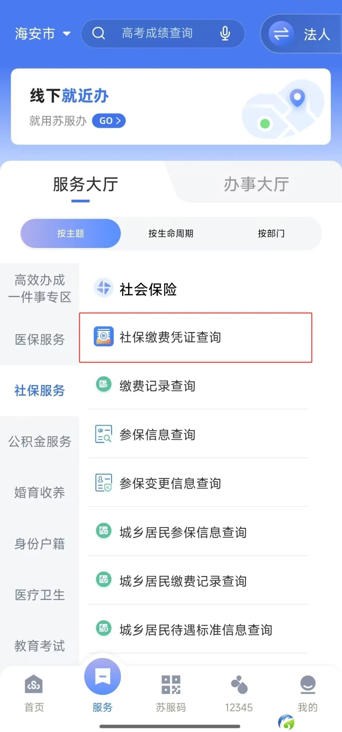Choose the 按主题 filter option

pos(71,233)
